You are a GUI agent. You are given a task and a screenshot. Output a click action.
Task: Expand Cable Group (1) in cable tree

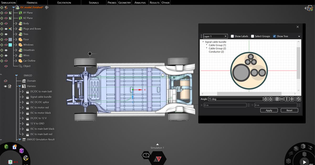tap(207, 45)
